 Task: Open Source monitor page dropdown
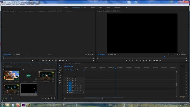point(20,54)
